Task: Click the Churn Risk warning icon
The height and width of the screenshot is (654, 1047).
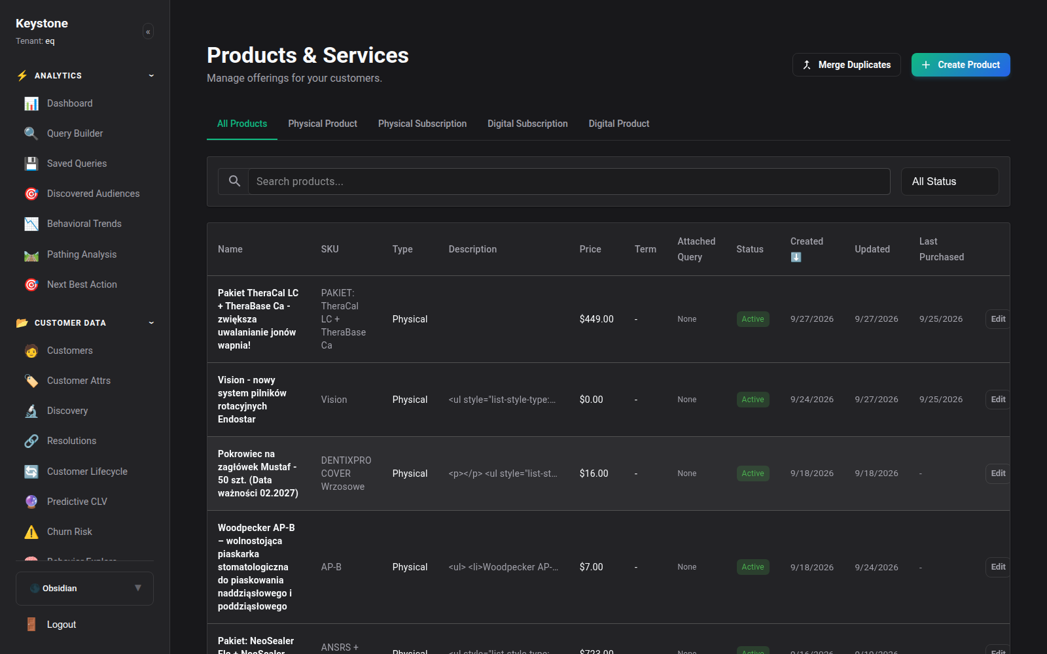Action: [x=31, y=532]
